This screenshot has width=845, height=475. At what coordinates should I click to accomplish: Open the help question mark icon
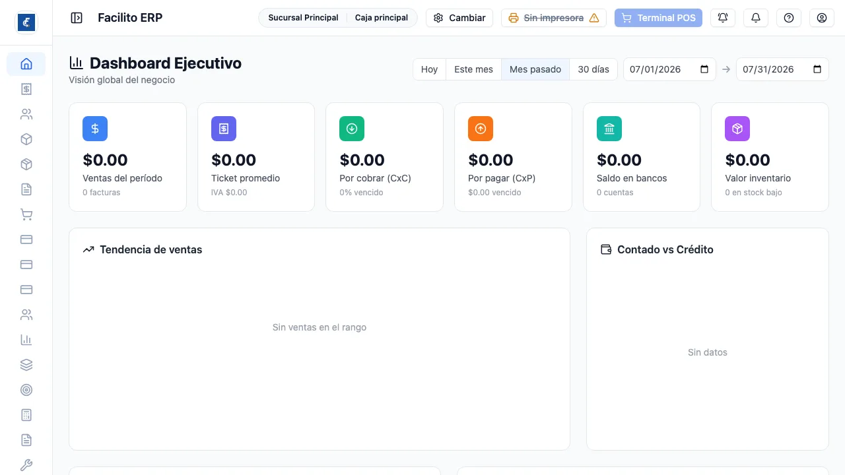(x=789, y=18)
